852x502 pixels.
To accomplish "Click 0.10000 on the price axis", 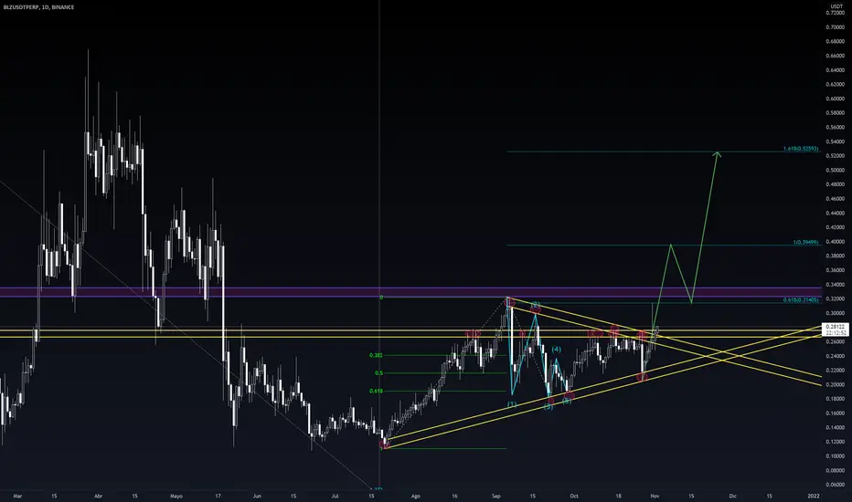I will 835,456.
